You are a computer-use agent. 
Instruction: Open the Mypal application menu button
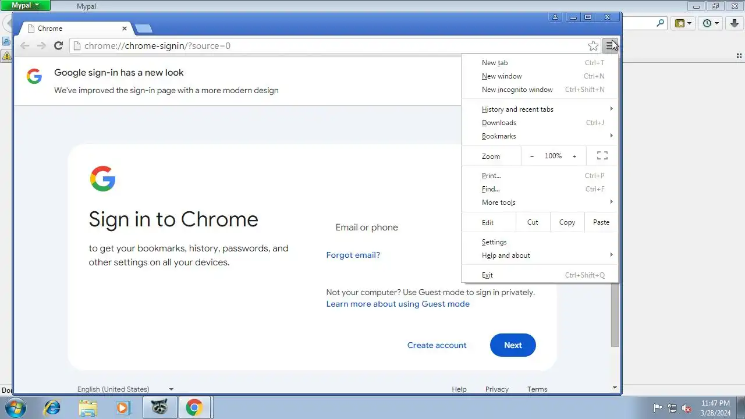tap(25, 5)
